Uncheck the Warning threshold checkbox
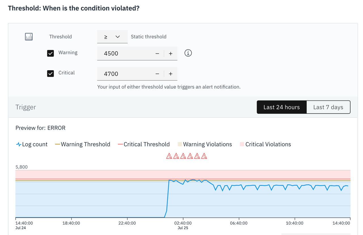This screenshot has height=235, width=363. [x=50, y=53]
